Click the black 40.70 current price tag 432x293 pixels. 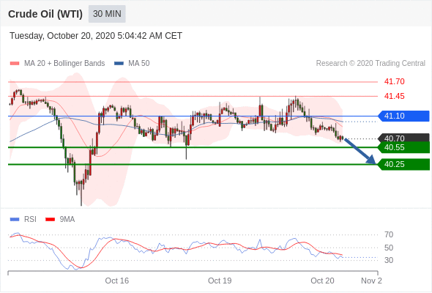(x=403, y=138)
